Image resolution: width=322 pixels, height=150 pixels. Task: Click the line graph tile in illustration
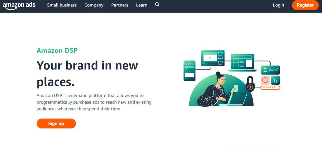pyautogui.click(x=270, y=70)
